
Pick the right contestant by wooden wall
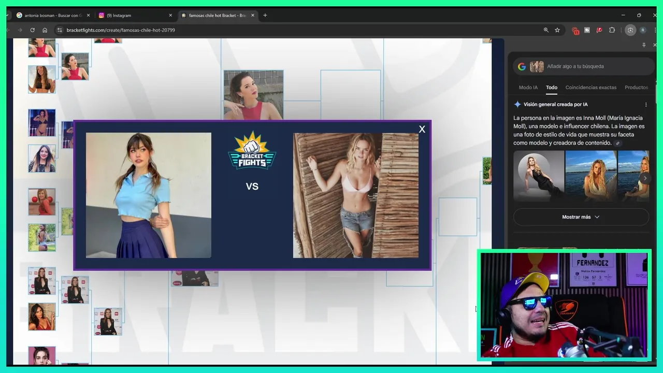click(x=356, y=195)
